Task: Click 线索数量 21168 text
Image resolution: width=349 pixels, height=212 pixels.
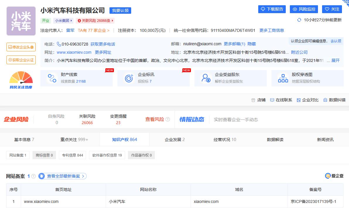Action: (x=73, y=81)
